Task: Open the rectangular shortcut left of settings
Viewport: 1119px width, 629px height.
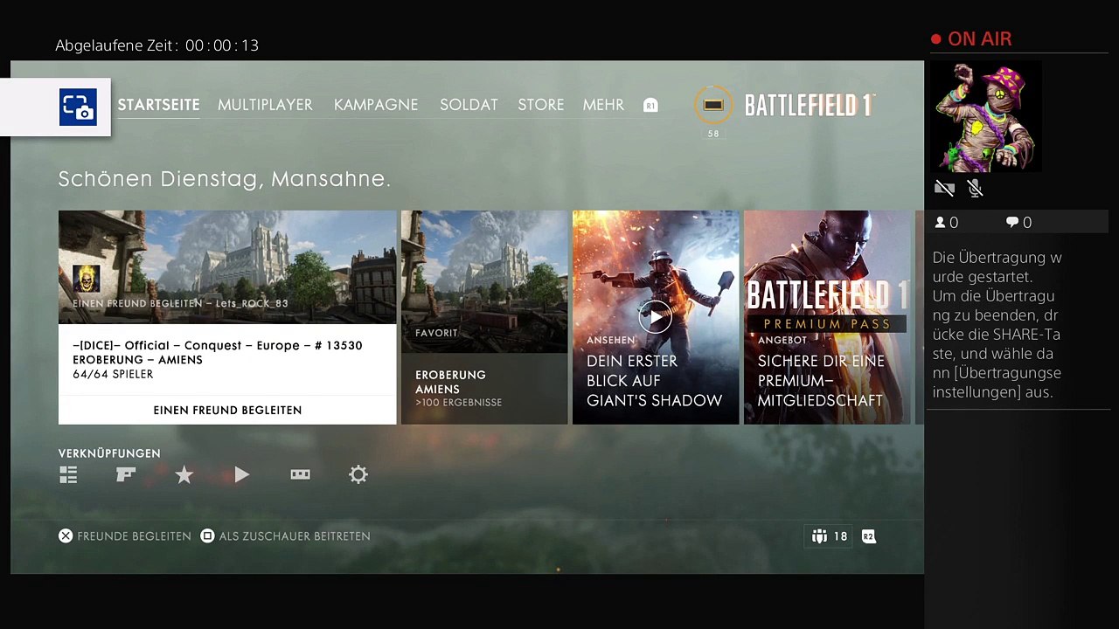Action: tap(300, 474)
